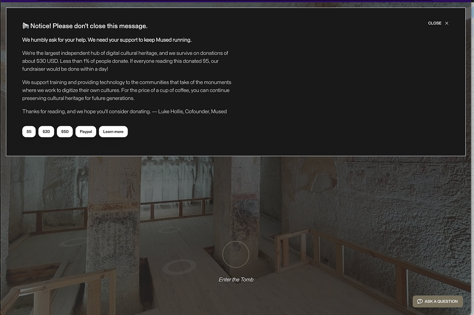The height and width of the screenshot is (315, 474).
Task: Click the megaphone icon beside Notice
Action: pos(26,26)
